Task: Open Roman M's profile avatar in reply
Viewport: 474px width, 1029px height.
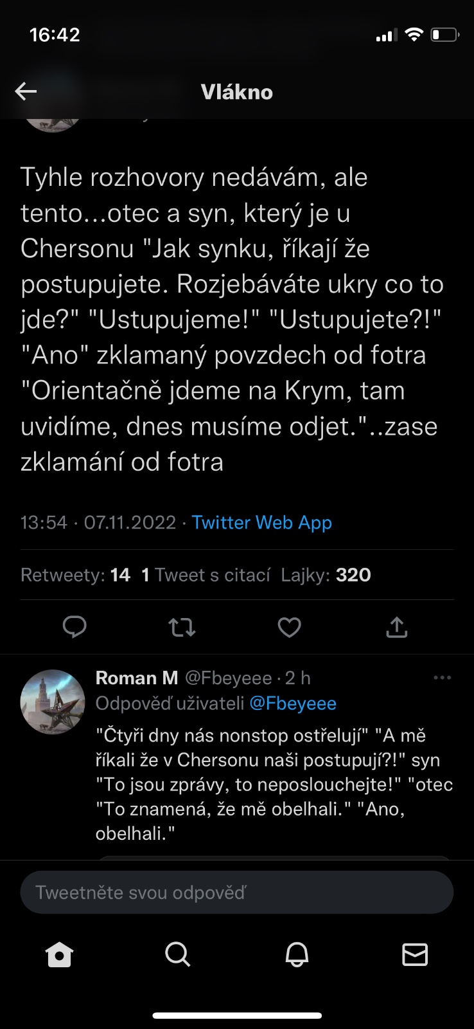Action: [53, 702]
